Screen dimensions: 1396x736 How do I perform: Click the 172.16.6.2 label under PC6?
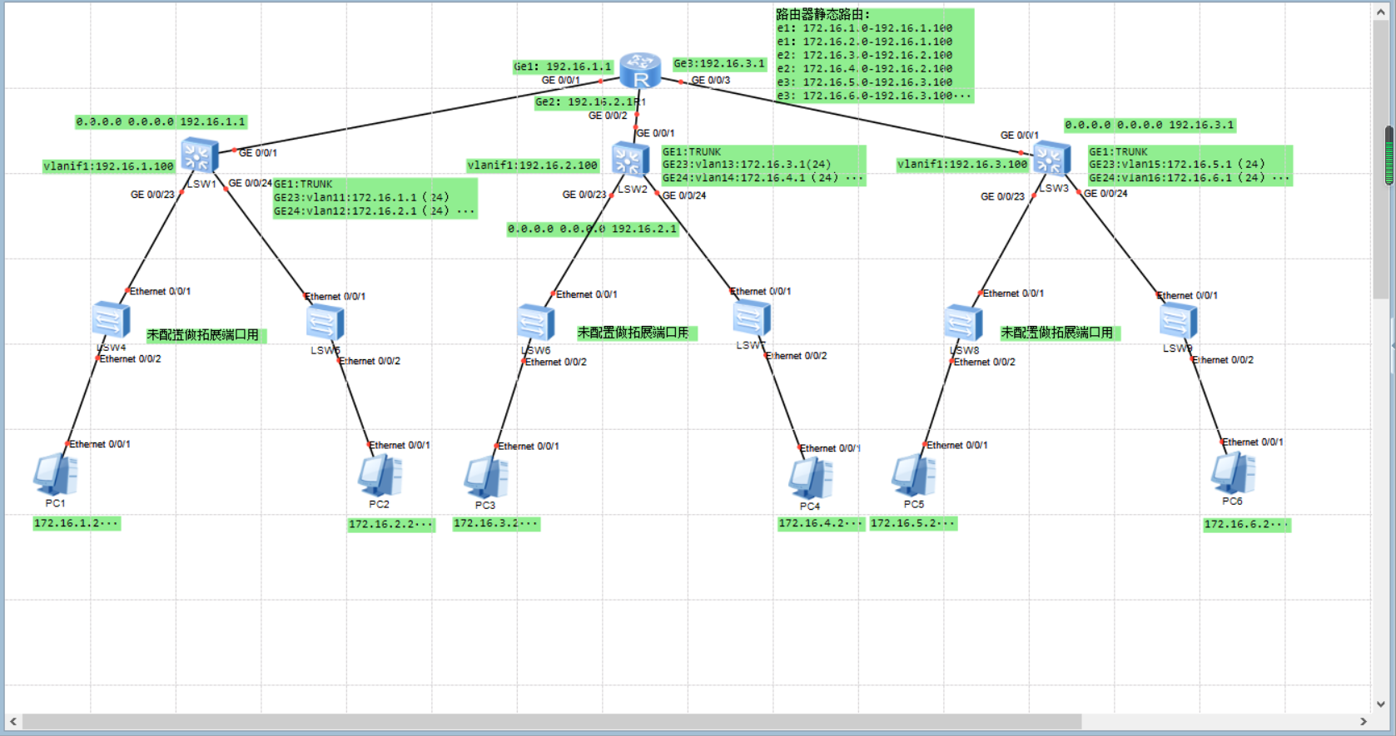click(1247, 525)
